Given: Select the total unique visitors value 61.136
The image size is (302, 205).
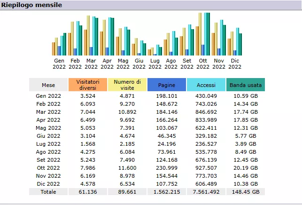Looking at the screenshot, I should [x=88, y=192].
